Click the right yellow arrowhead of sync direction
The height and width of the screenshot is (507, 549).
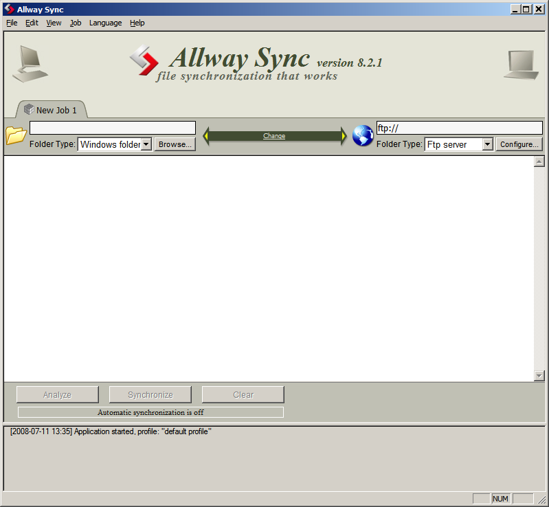coord(344,136)
